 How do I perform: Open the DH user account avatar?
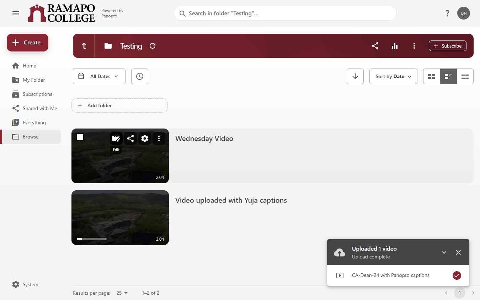(x=464, y=13)
